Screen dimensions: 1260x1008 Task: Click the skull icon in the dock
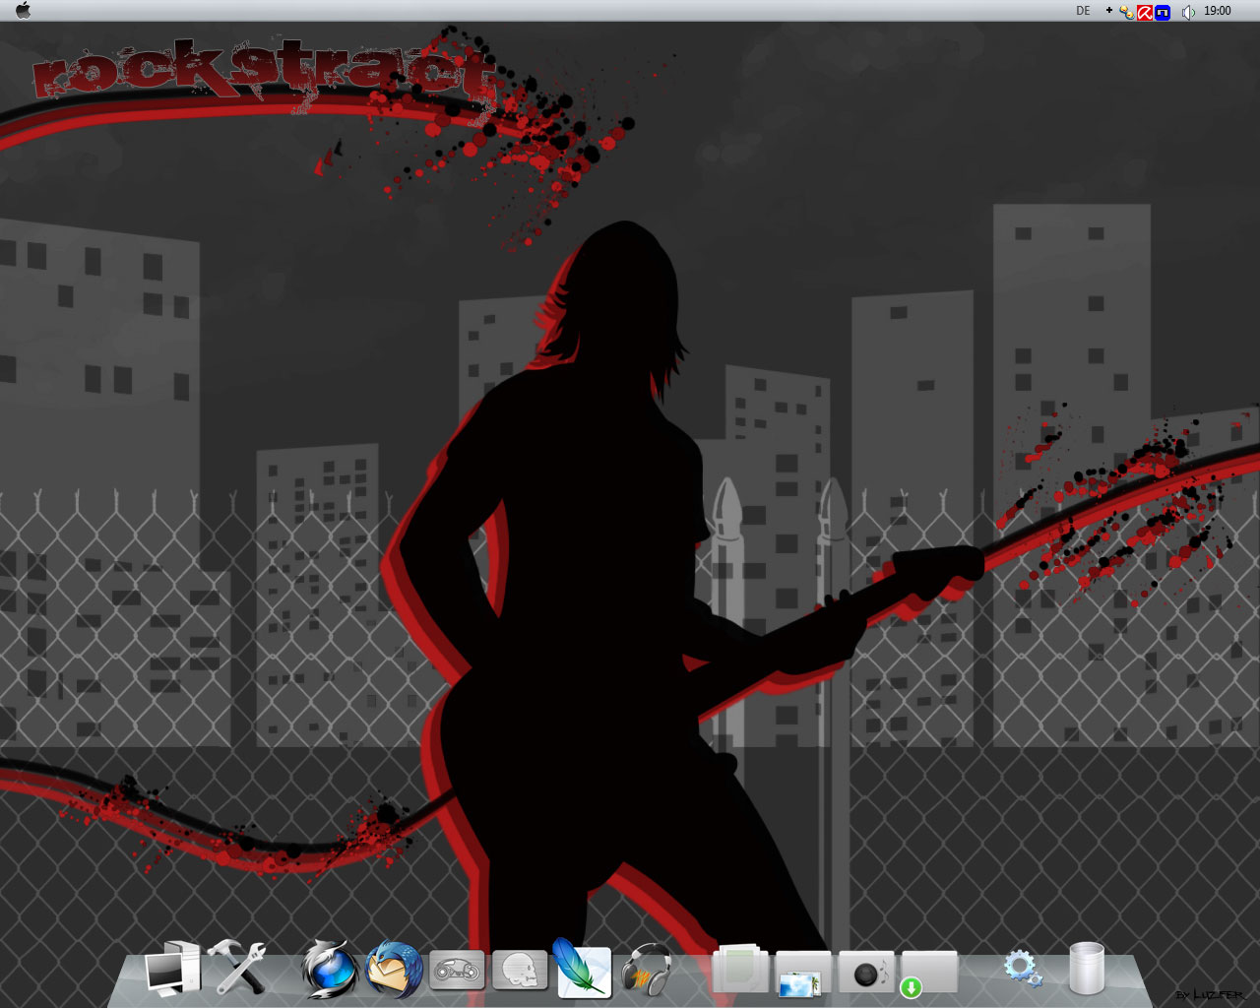point(519,971)
